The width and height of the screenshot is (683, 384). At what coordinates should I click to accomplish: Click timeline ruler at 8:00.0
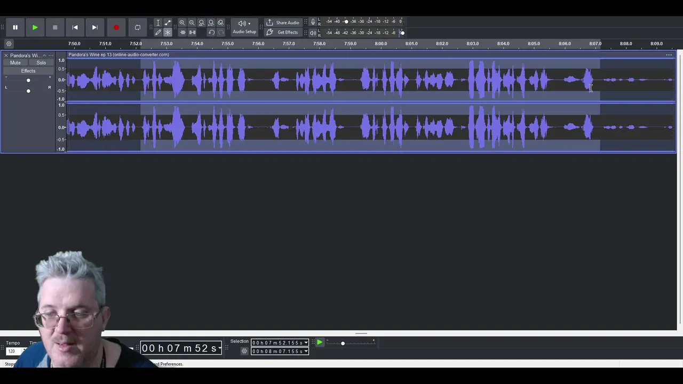click(381, 44)
